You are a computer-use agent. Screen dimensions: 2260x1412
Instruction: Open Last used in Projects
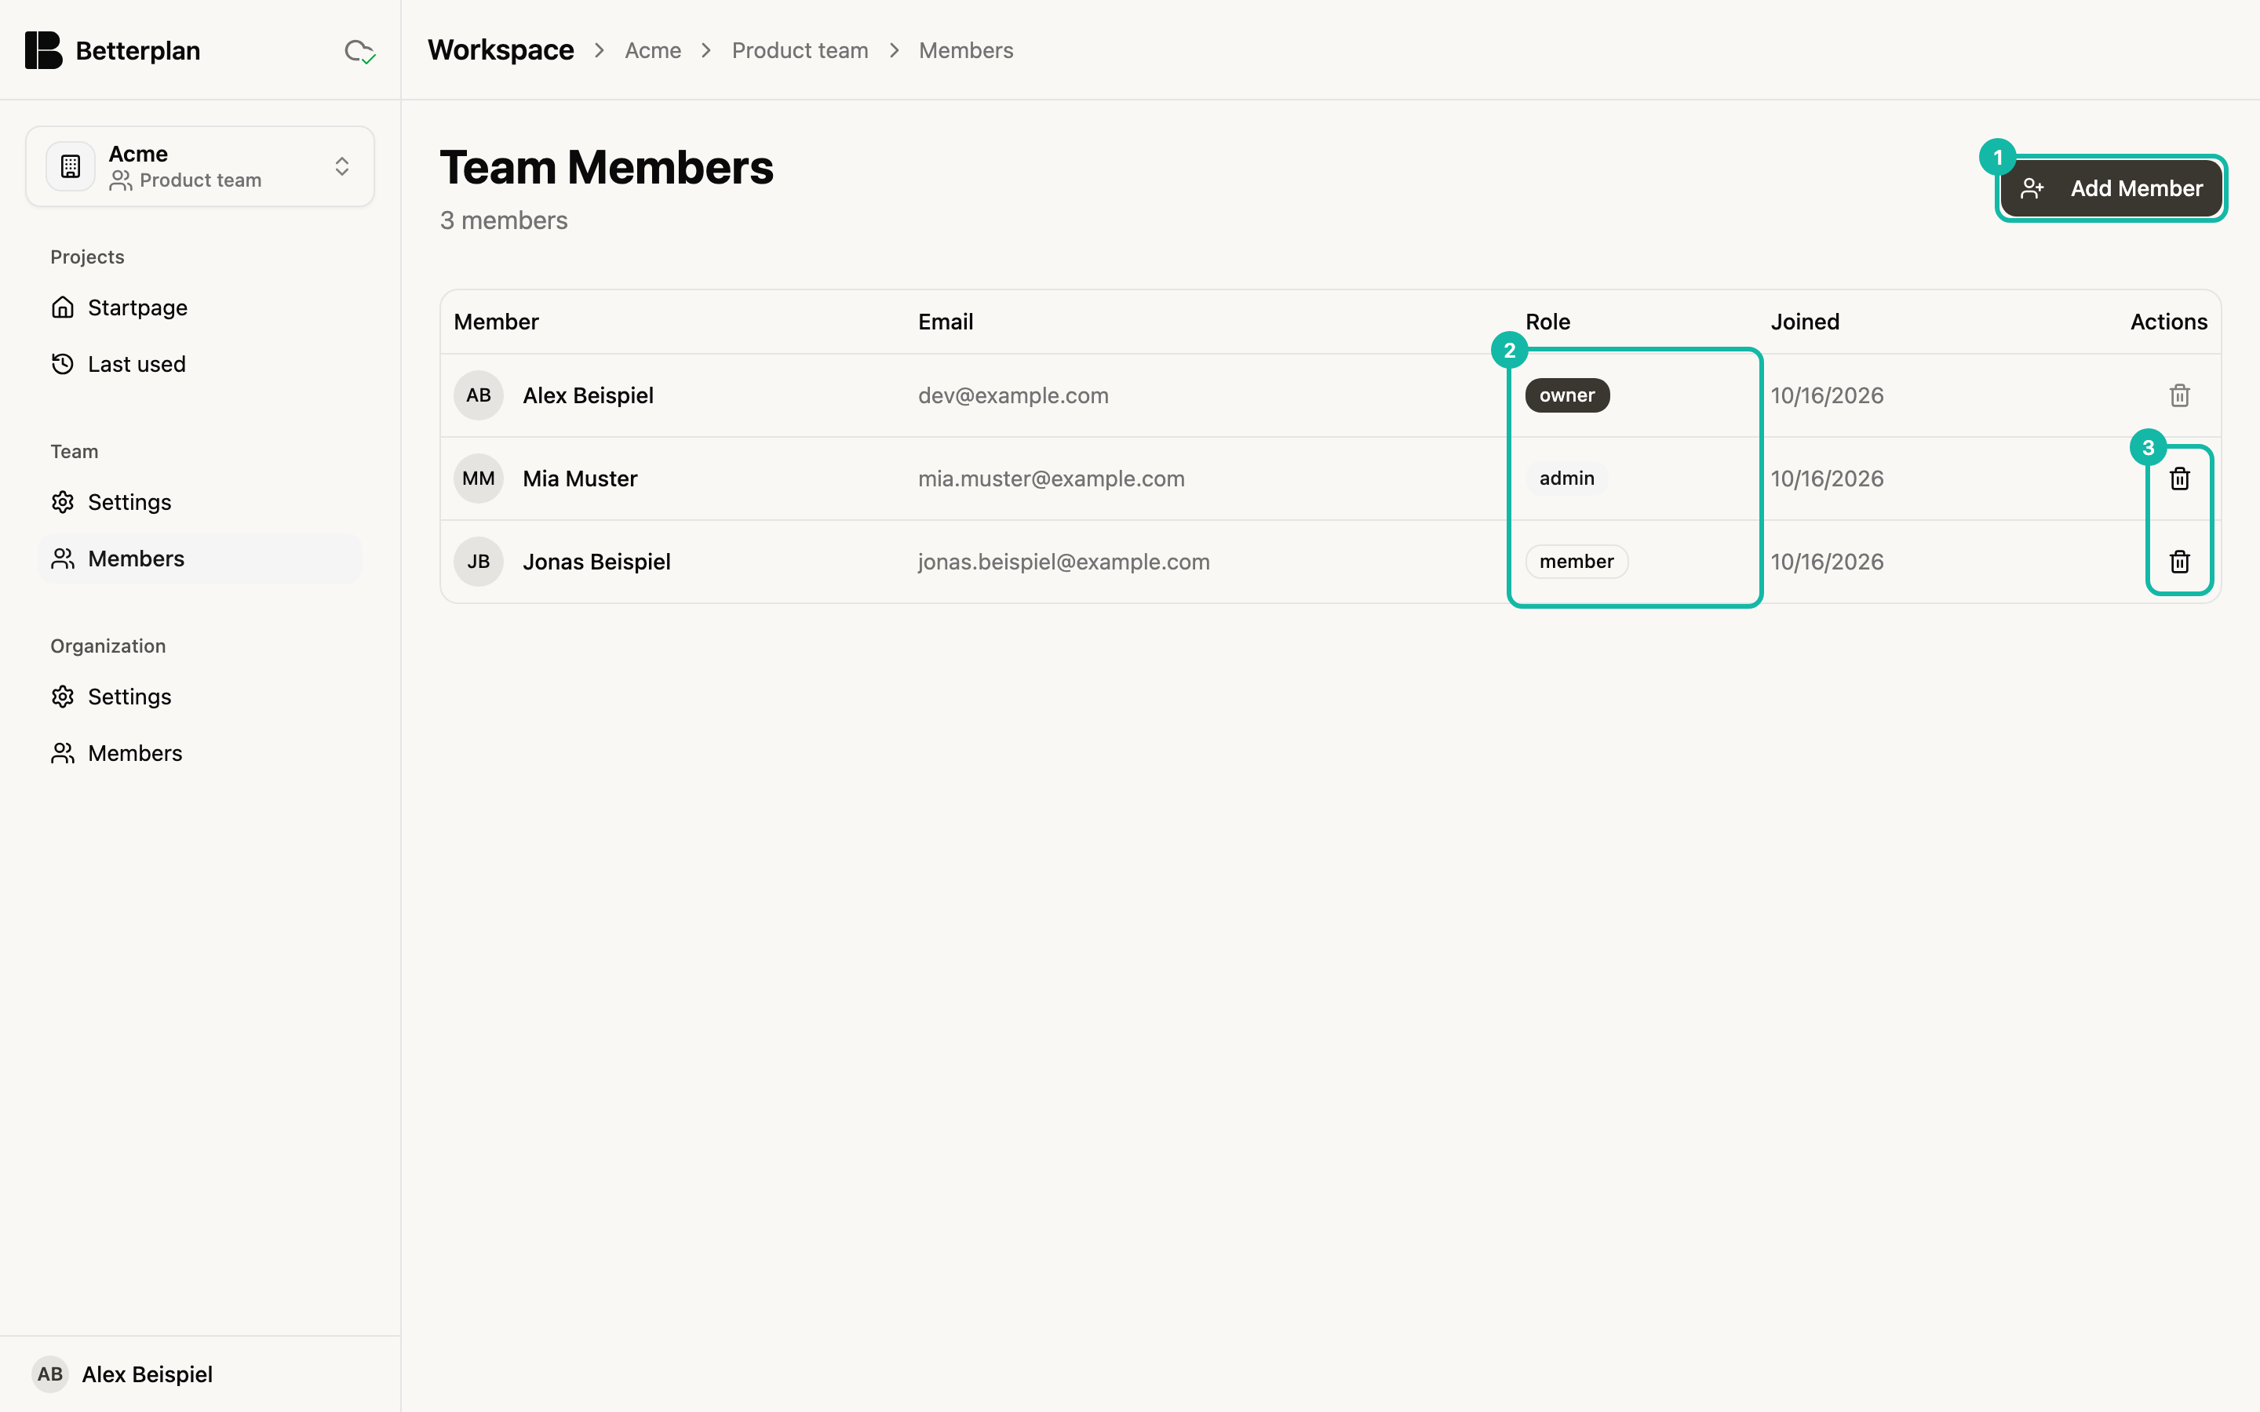pos(200,364)
